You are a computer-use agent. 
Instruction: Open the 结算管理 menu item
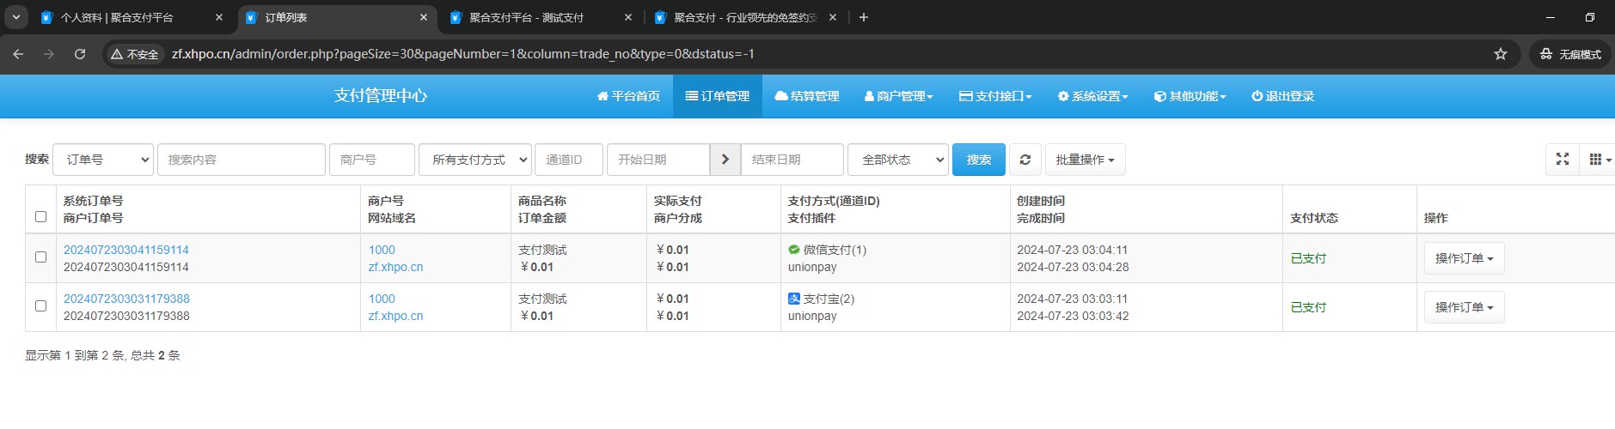point(806,96)
